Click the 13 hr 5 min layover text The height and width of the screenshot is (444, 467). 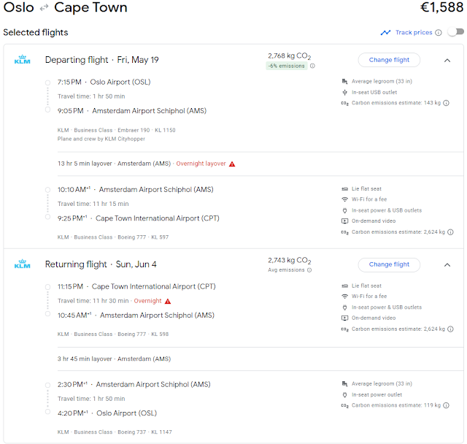85,164
